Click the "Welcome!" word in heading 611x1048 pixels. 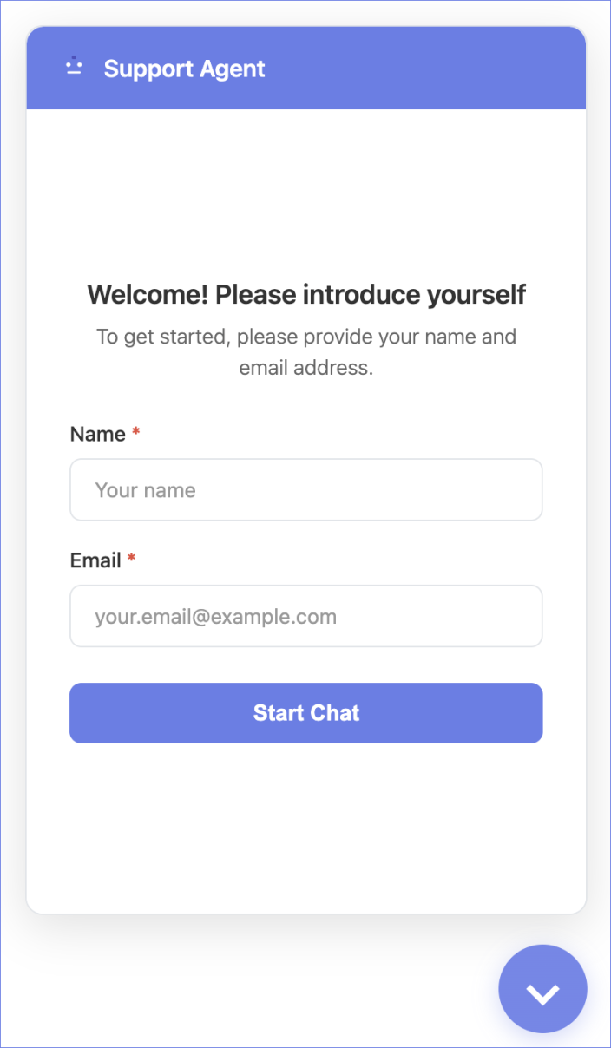(148, 295)
